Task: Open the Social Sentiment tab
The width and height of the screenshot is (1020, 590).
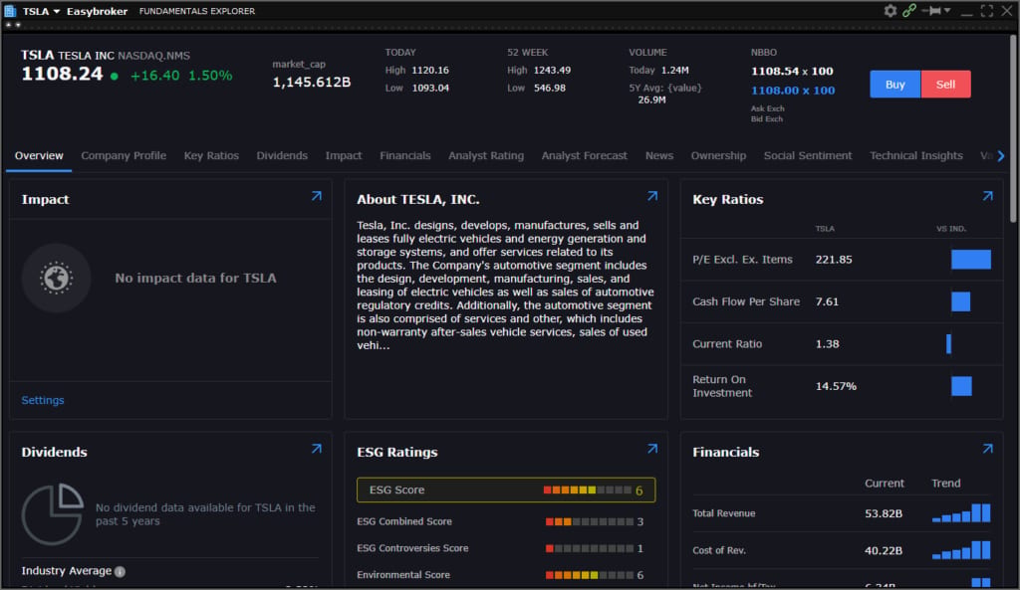Action: [807, 156]
